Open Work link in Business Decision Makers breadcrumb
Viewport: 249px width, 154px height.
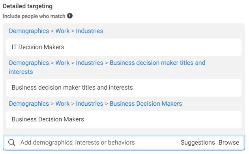[x=62, y=104]
